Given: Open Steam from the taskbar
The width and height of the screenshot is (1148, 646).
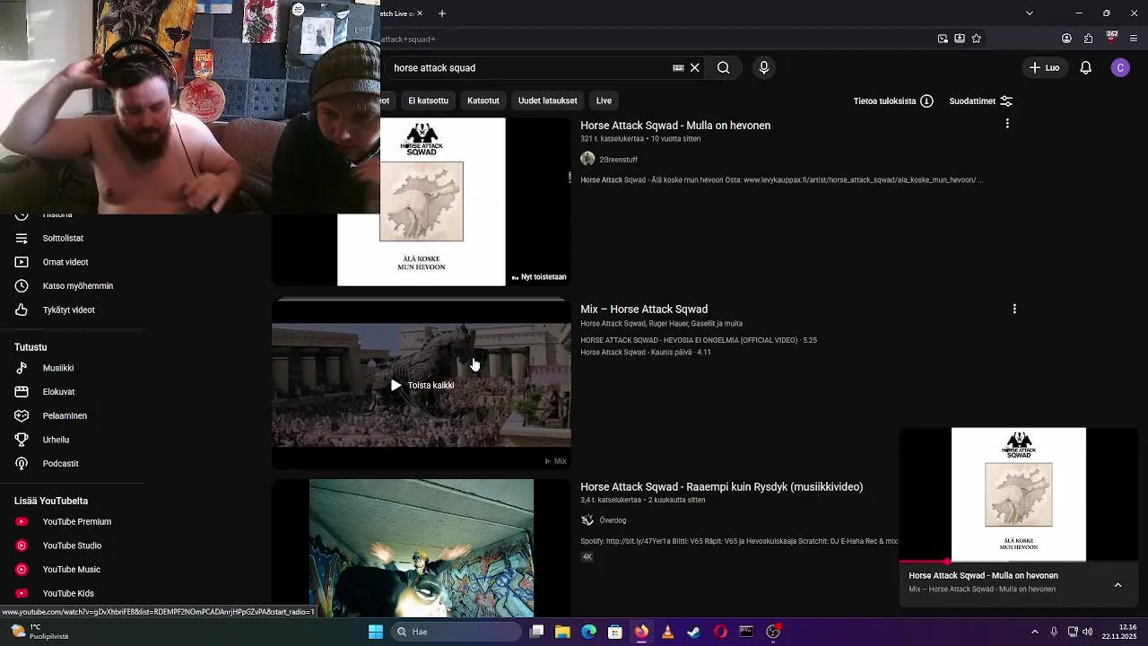Looking at the screenshot, I should point(693,632).
